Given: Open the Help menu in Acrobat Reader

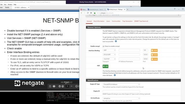Looking at the screenshot, I should point(15,5).
